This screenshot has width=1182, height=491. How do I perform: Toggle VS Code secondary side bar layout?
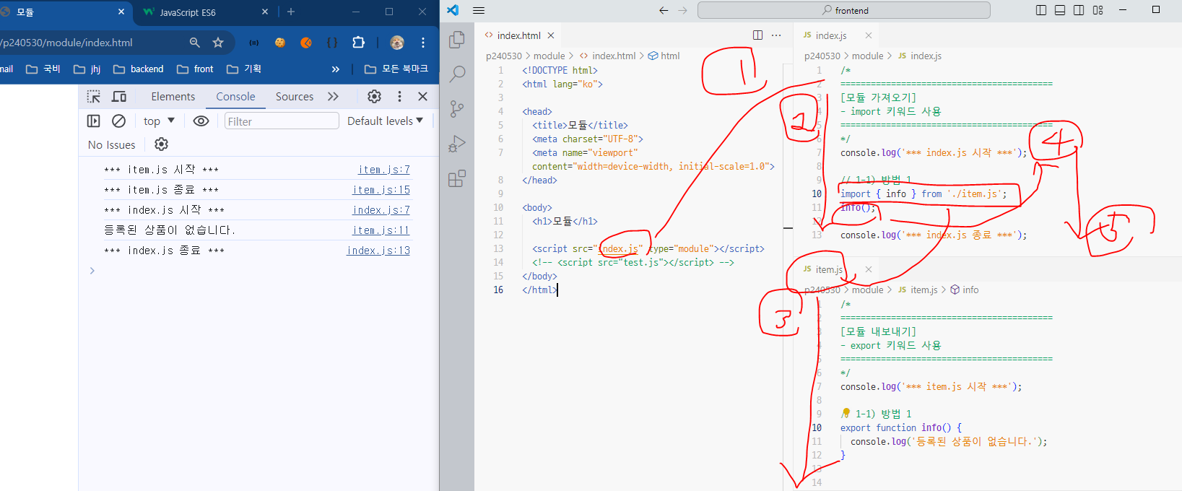(x=1079, y=10)
